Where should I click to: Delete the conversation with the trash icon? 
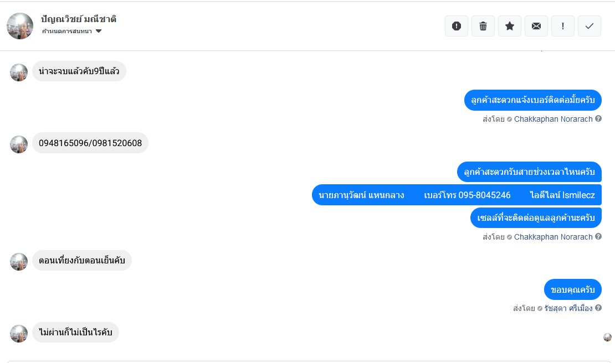tap(483, 26)
